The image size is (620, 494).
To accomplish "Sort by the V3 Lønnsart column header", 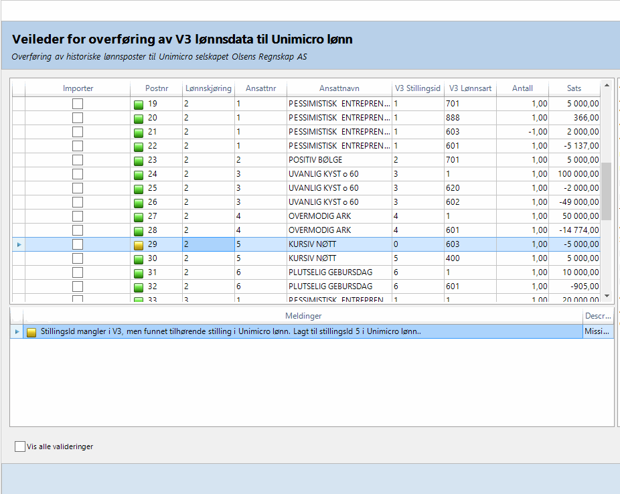I will (469, 88).
